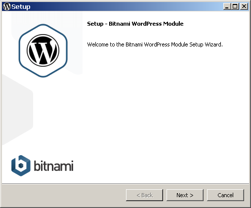Proceed with the Next > button

pos(185,195)
